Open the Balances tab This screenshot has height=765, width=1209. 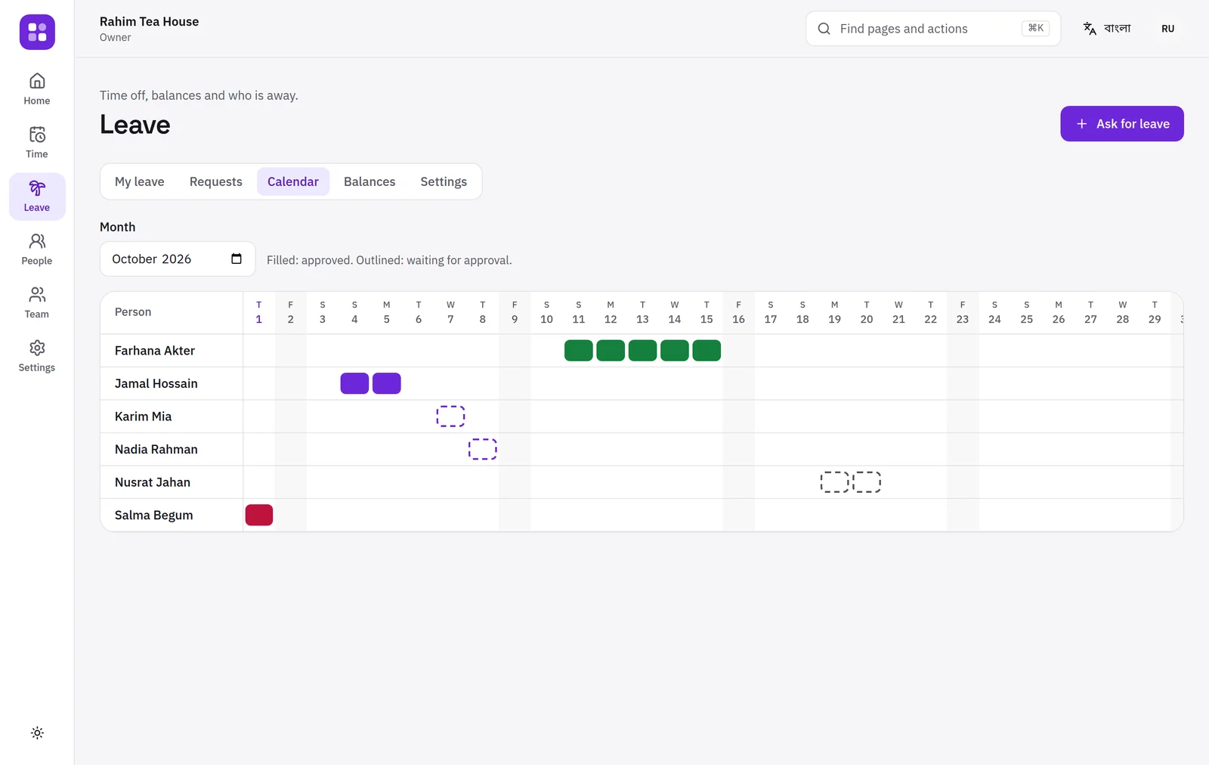pos(370,181)
